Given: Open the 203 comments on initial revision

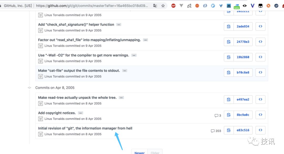Looking at the screenshot, I should (216, 131).
